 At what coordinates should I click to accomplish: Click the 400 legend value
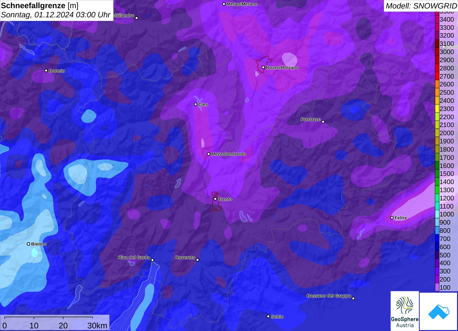[445, 263]
